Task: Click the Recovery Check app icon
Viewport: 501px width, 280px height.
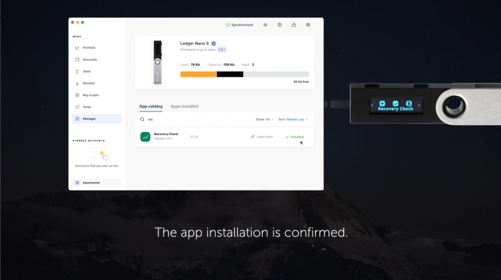Action: (145, 137)
